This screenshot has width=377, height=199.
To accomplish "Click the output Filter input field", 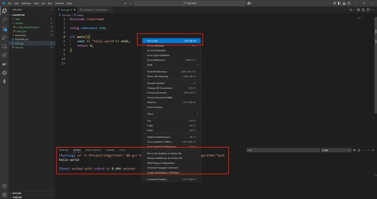I will [283, 150].
